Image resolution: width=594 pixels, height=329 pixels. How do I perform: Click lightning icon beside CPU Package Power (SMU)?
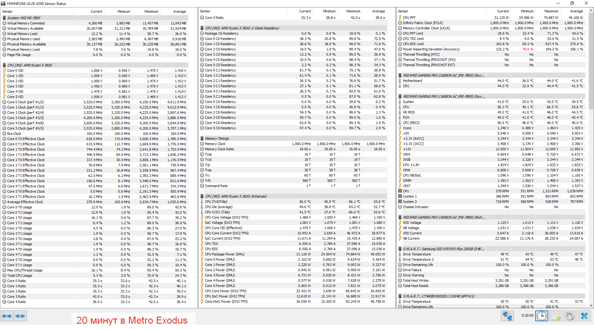click(x=202, y=254)
